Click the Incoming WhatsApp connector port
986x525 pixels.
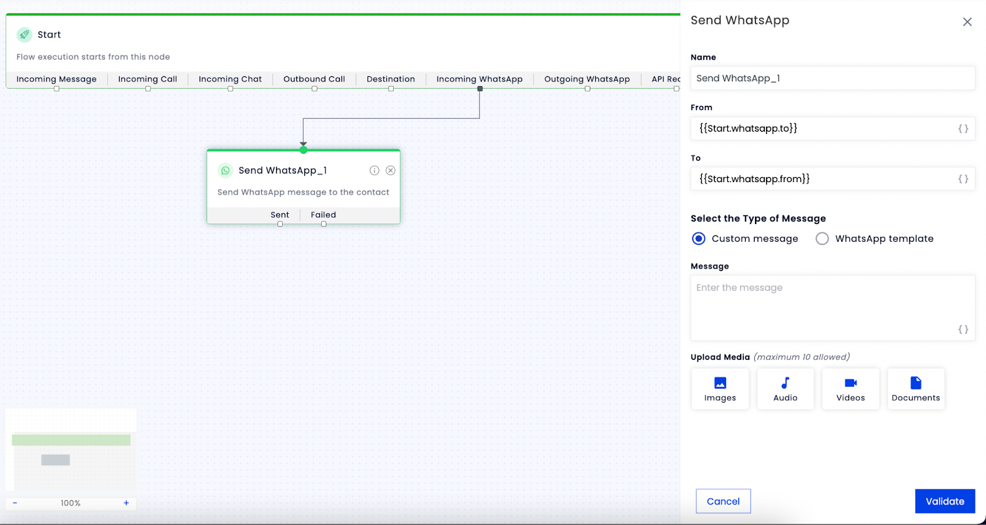point(480,89)
